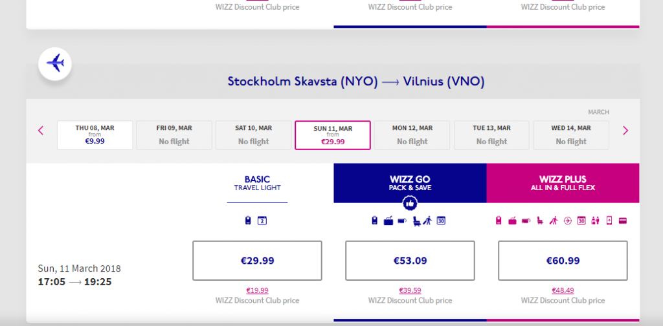Click the two-passengers icon under WIZZ PLUS
This screenshot has width=663, height=326.
[x=596, y=221]
